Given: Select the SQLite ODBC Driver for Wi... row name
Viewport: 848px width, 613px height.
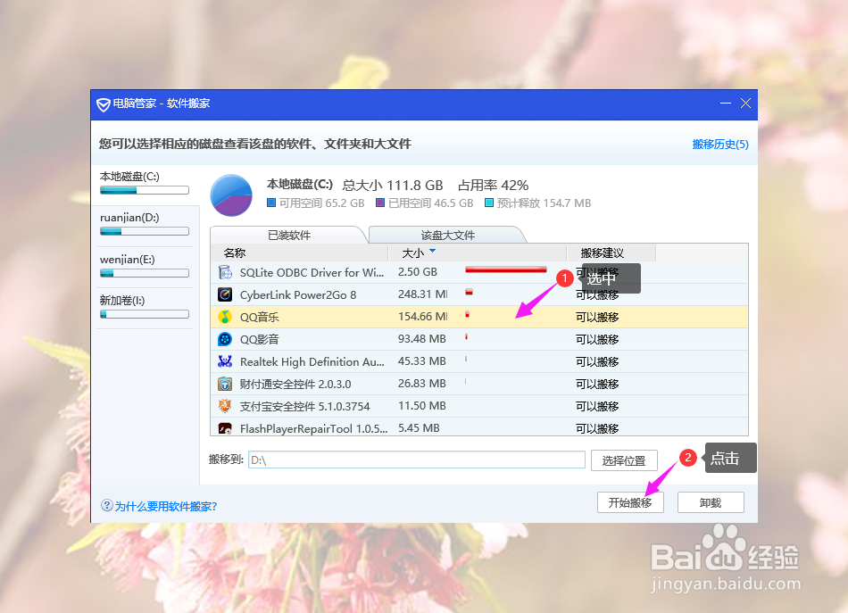Looking at the screenshot, I should click(312, 272).
